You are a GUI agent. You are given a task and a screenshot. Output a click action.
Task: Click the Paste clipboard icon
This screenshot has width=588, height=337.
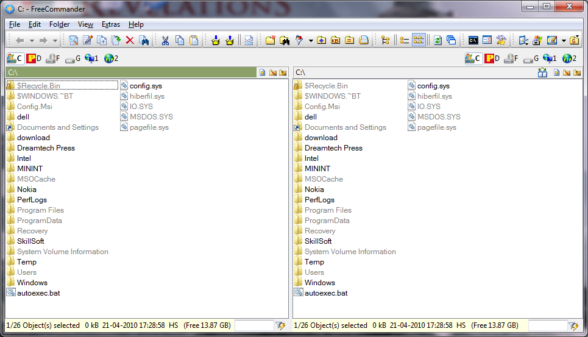point(194,40)
